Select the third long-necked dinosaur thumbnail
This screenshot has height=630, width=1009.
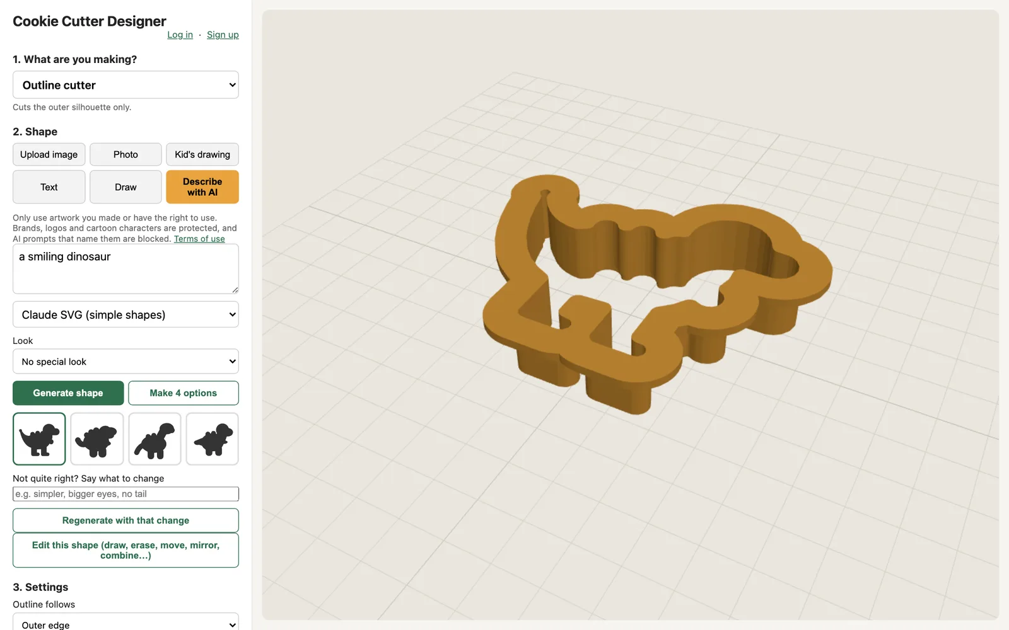point(155,439)
